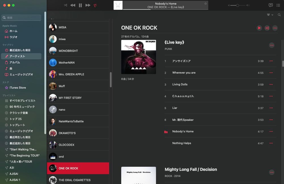Open more options for the Live key album

(272, 45)
